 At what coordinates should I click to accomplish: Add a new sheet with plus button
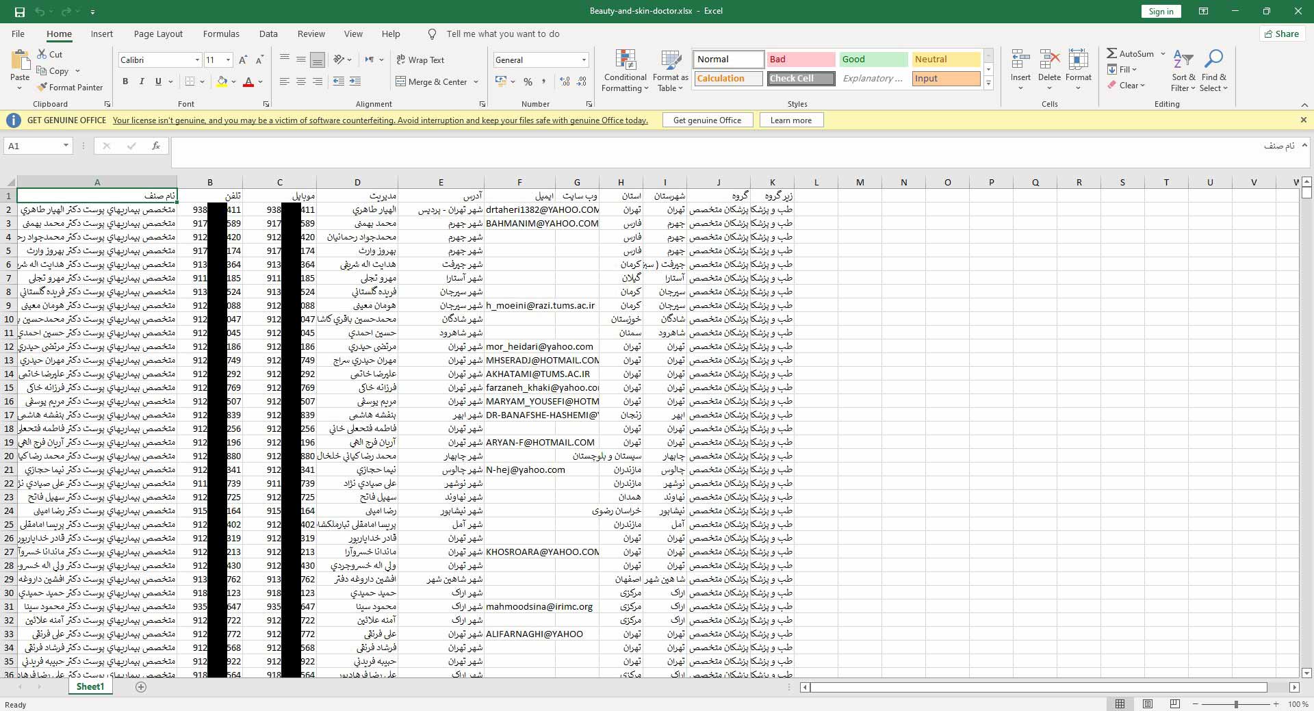[141, 687]
